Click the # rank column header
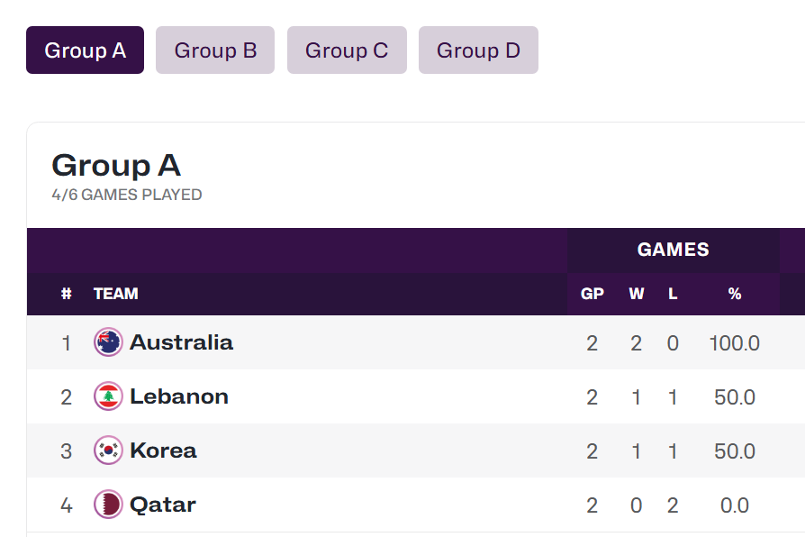This screenshot has width=805, height=537. pyautogui.click(x=66, y=294)
